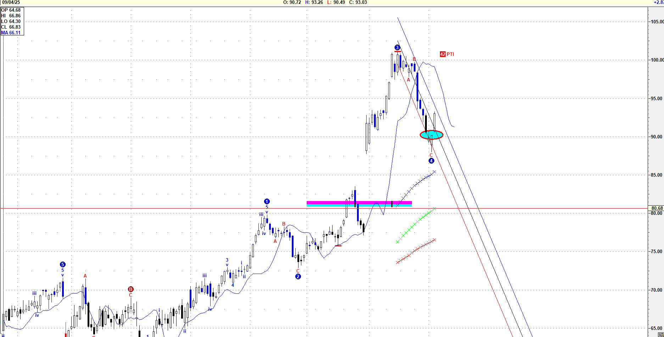Click the red x-marked projection line

pyautogui.click(x=415, y=250)
